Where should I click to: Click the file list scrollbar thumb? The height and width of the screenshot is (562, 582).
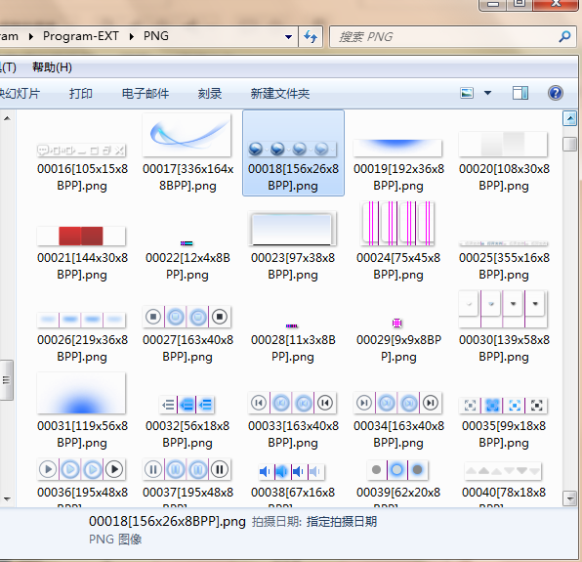pyautogui.click(x=569, y=144)
